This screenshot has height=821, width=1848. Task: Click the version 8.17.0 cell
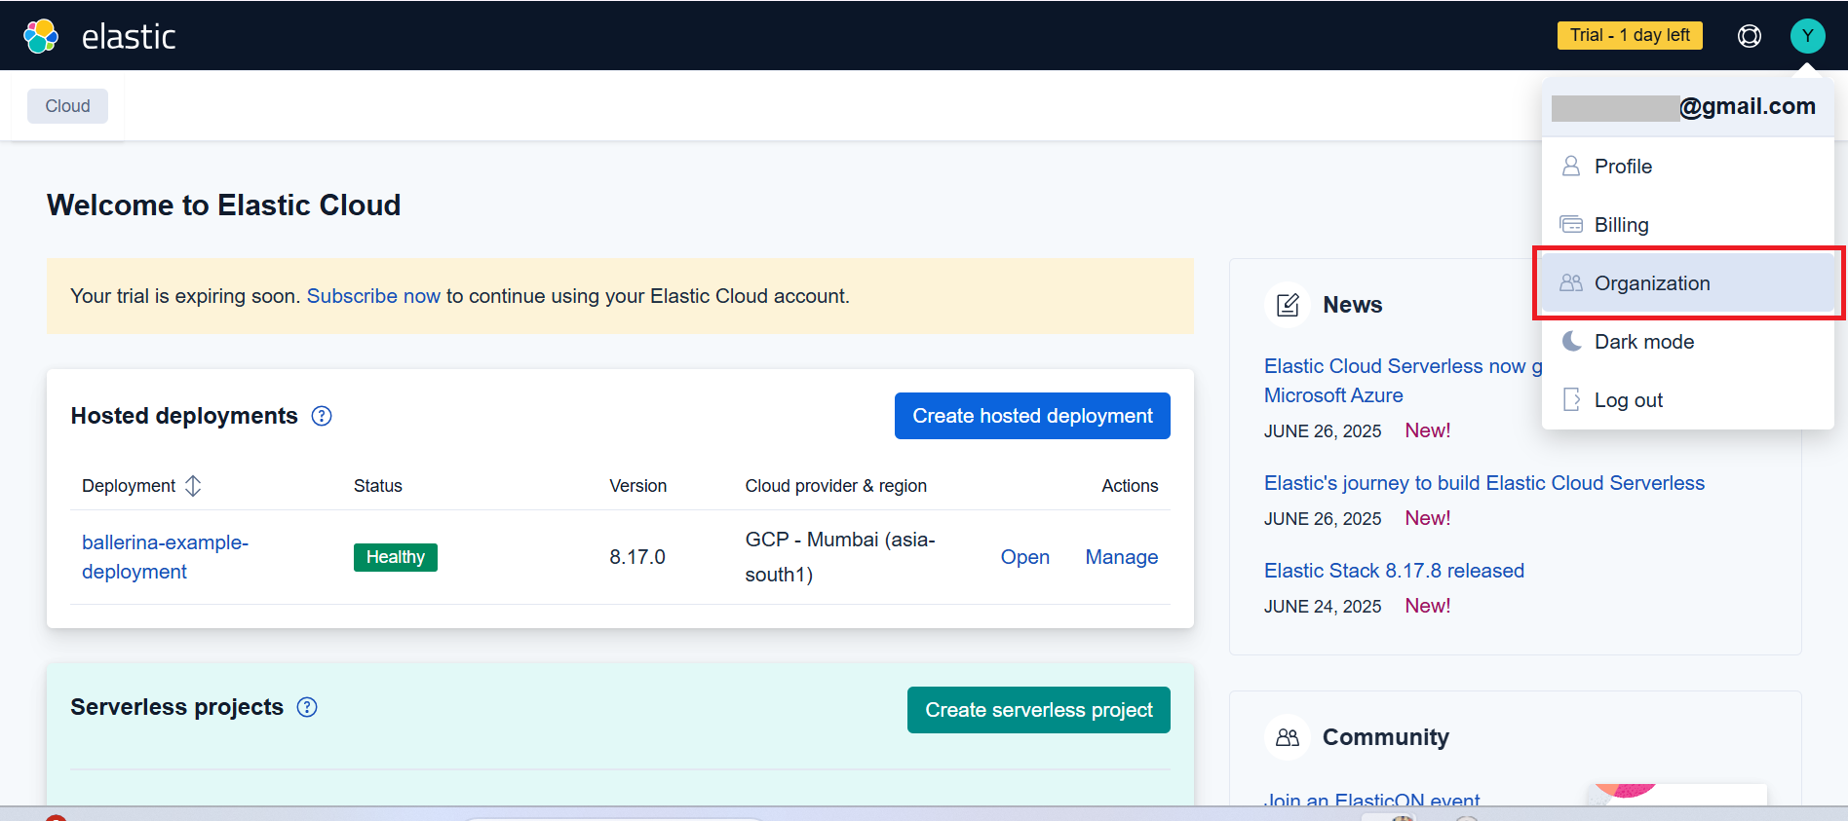(x=637, y=557)
